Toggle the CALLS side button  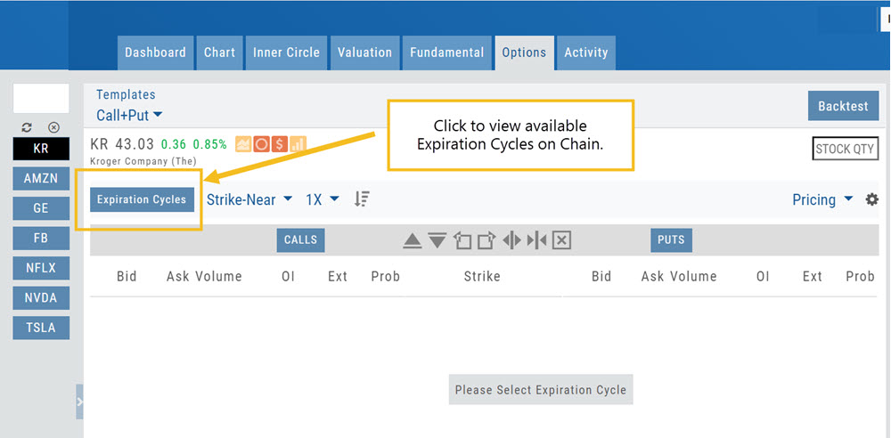pos(300,240)
